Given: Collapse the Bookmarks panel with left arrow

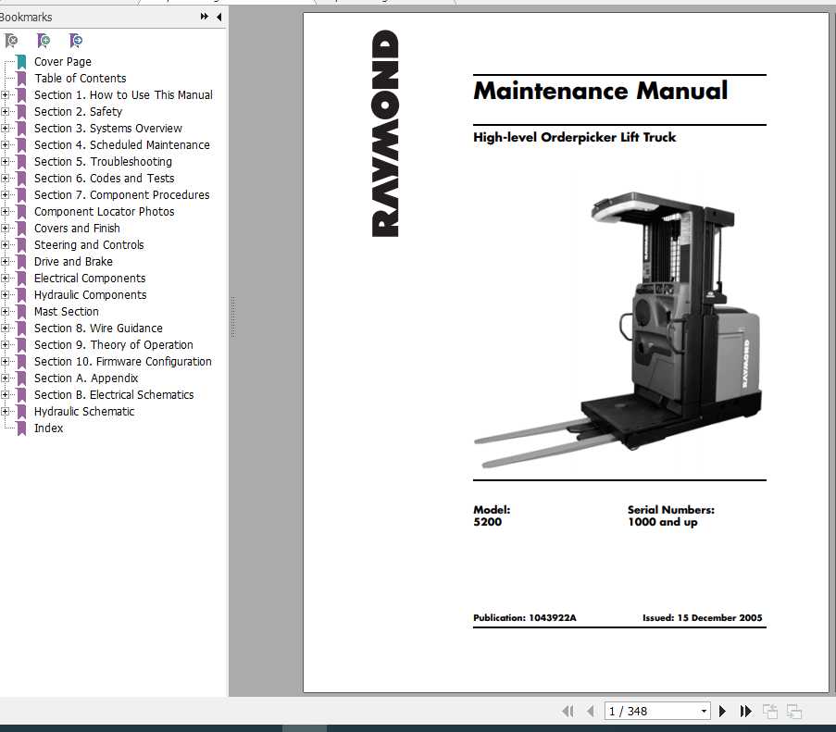Looking at the screenshot, I should (x=218, y=17).
